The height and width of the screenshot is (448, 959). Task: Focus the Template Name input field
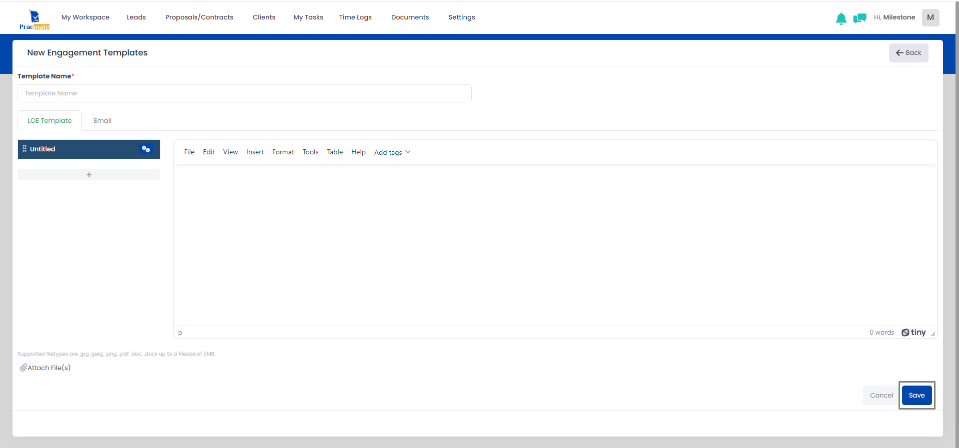[244, 93]
